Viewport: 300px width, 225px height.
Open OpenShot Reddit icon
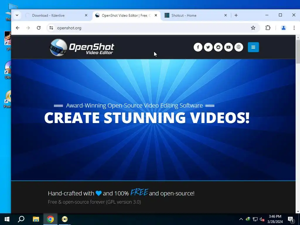coord(218,47)
